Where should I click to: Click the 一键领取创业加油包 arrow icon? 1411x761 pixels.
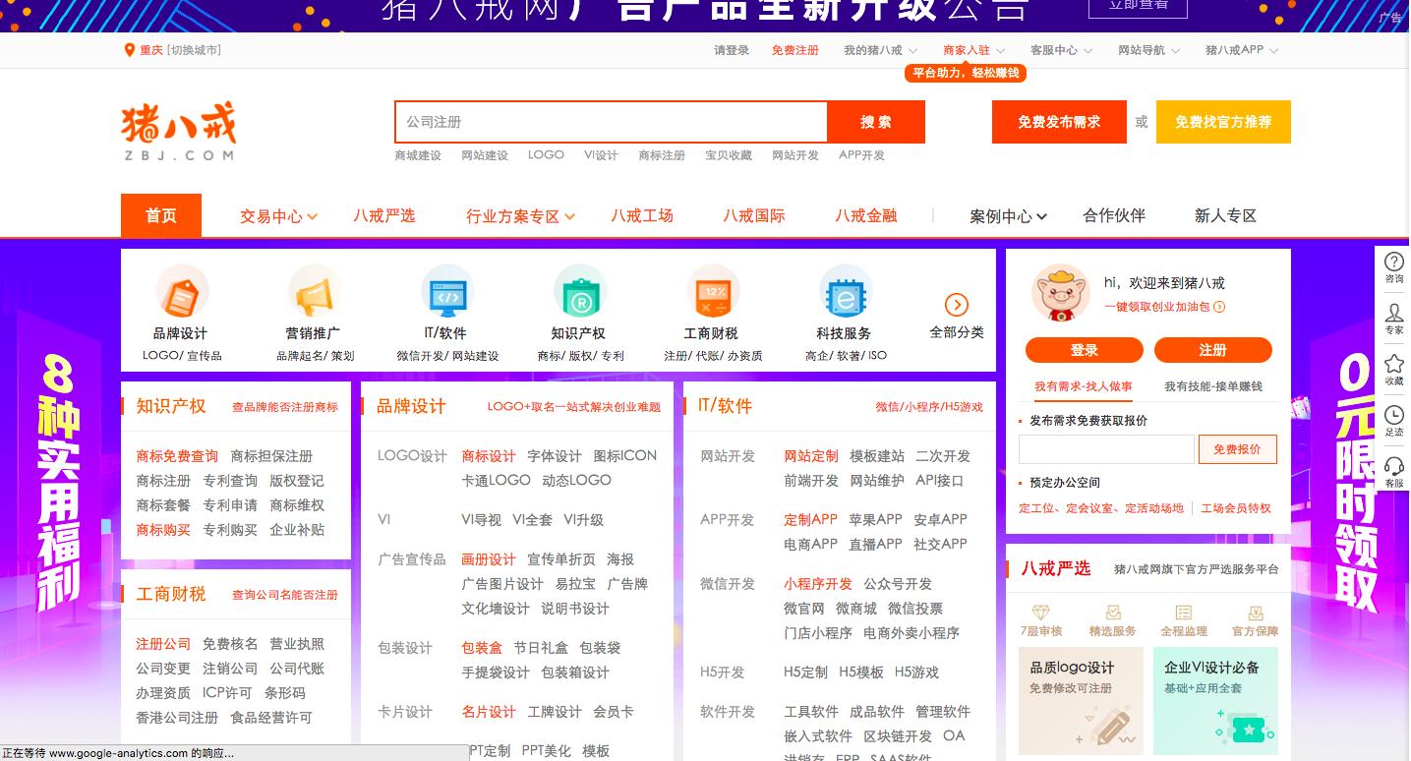pos(1219,307)
